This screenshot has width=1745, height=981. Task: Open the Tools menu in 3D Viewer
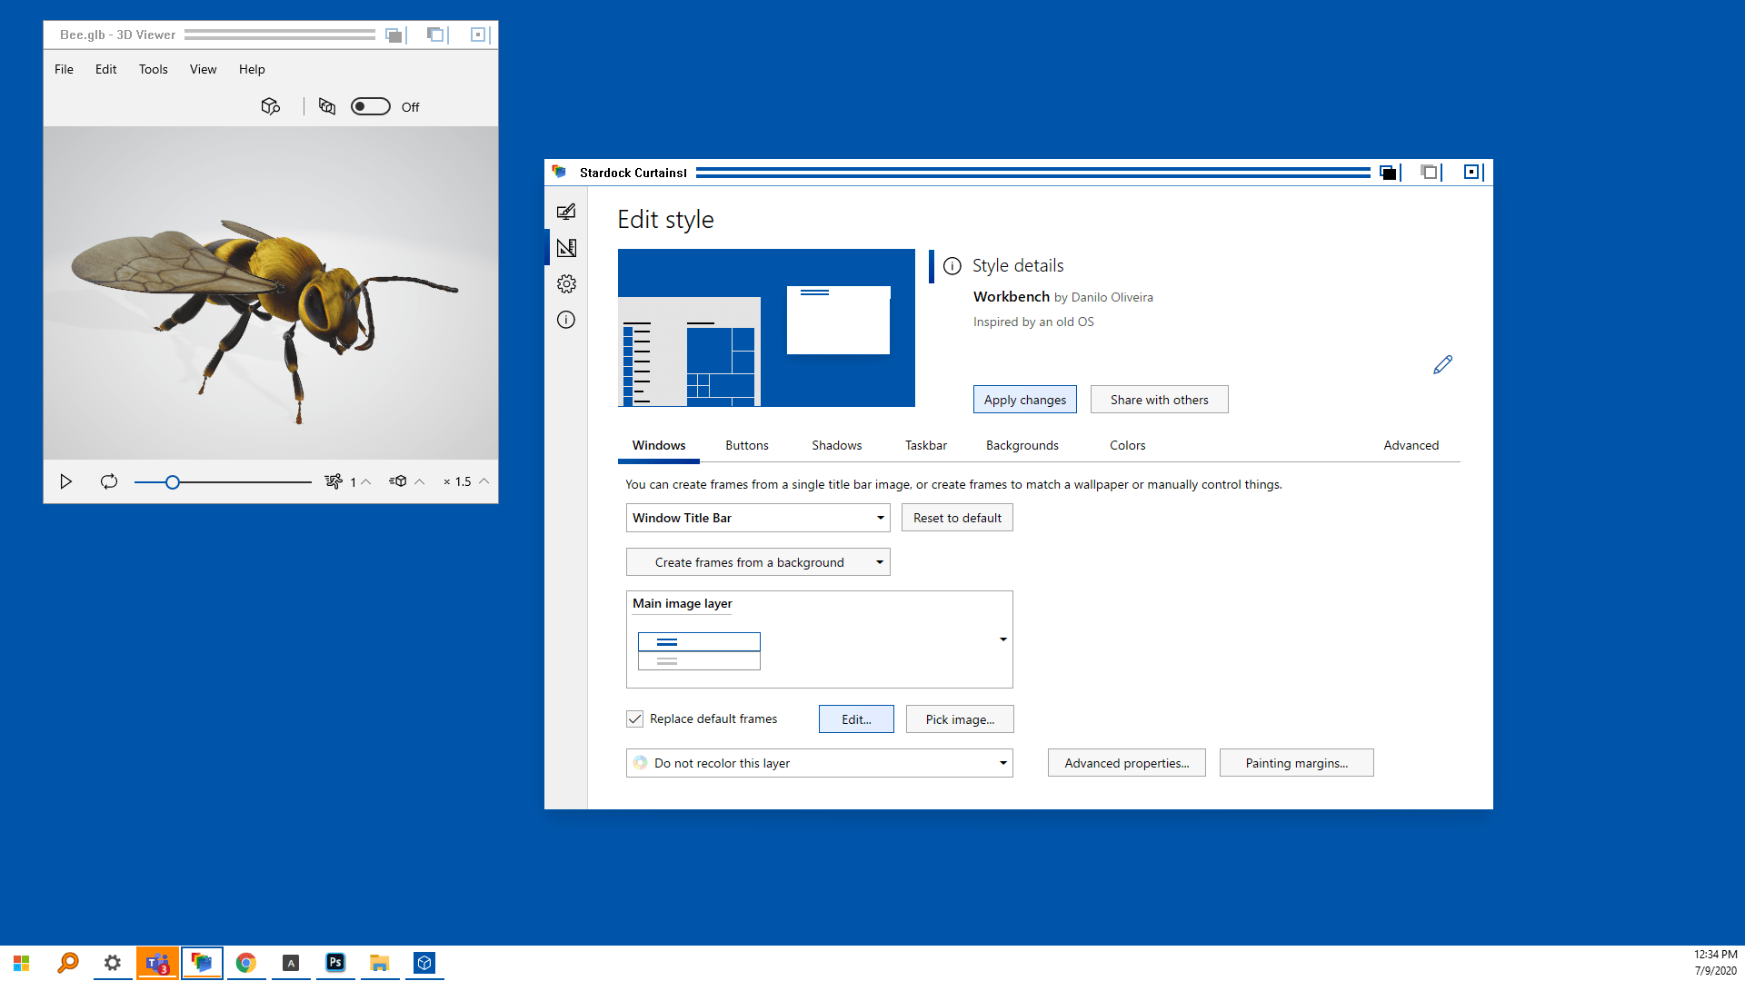tap(153, 69)
